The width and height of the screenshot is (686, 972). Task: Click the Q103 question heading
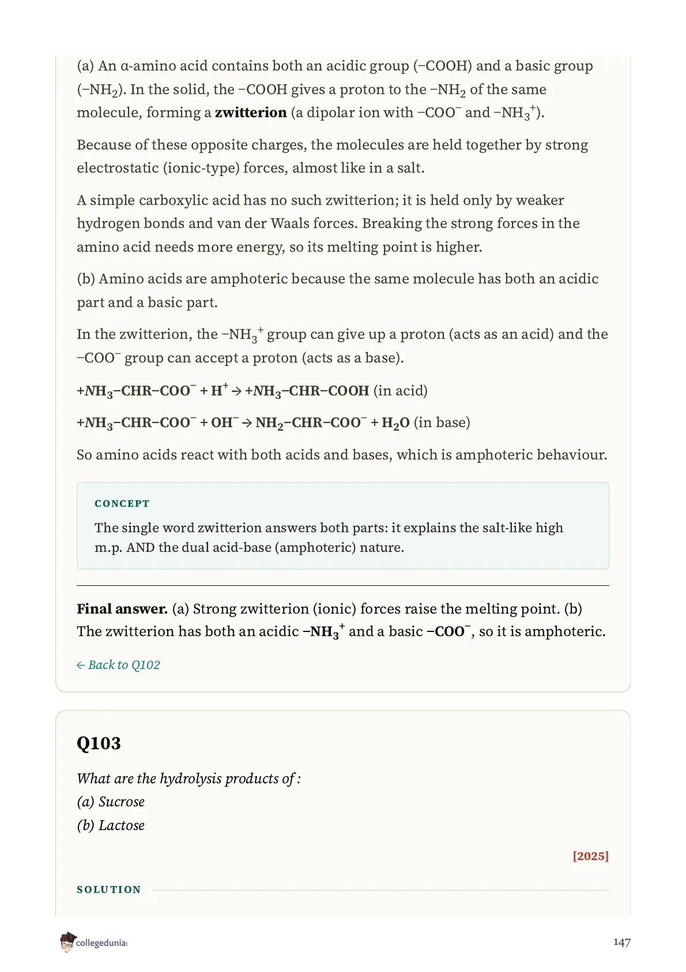coord(99,743)
